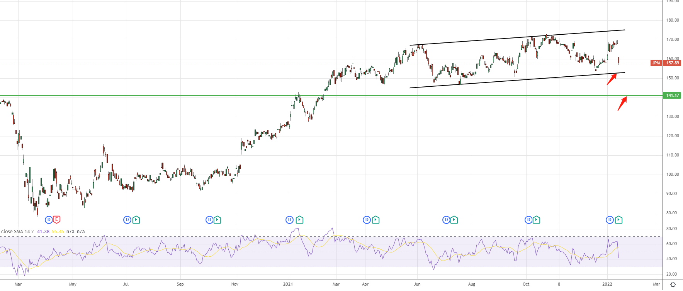This screenshot has width=683, height=291.
Task: Select red arrow pointing at green line
Action: tap(622, 104)
